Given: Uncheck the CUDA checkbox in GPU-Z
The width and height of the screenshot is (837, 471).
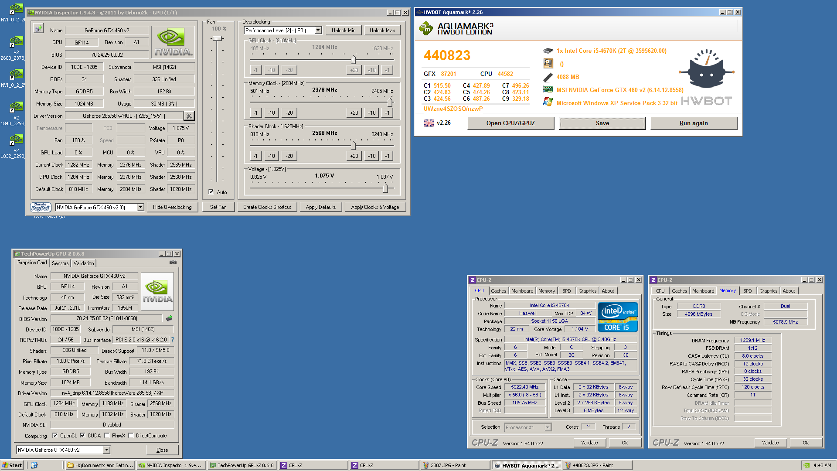Looking at the screenshot, I should tap(82, 435).
